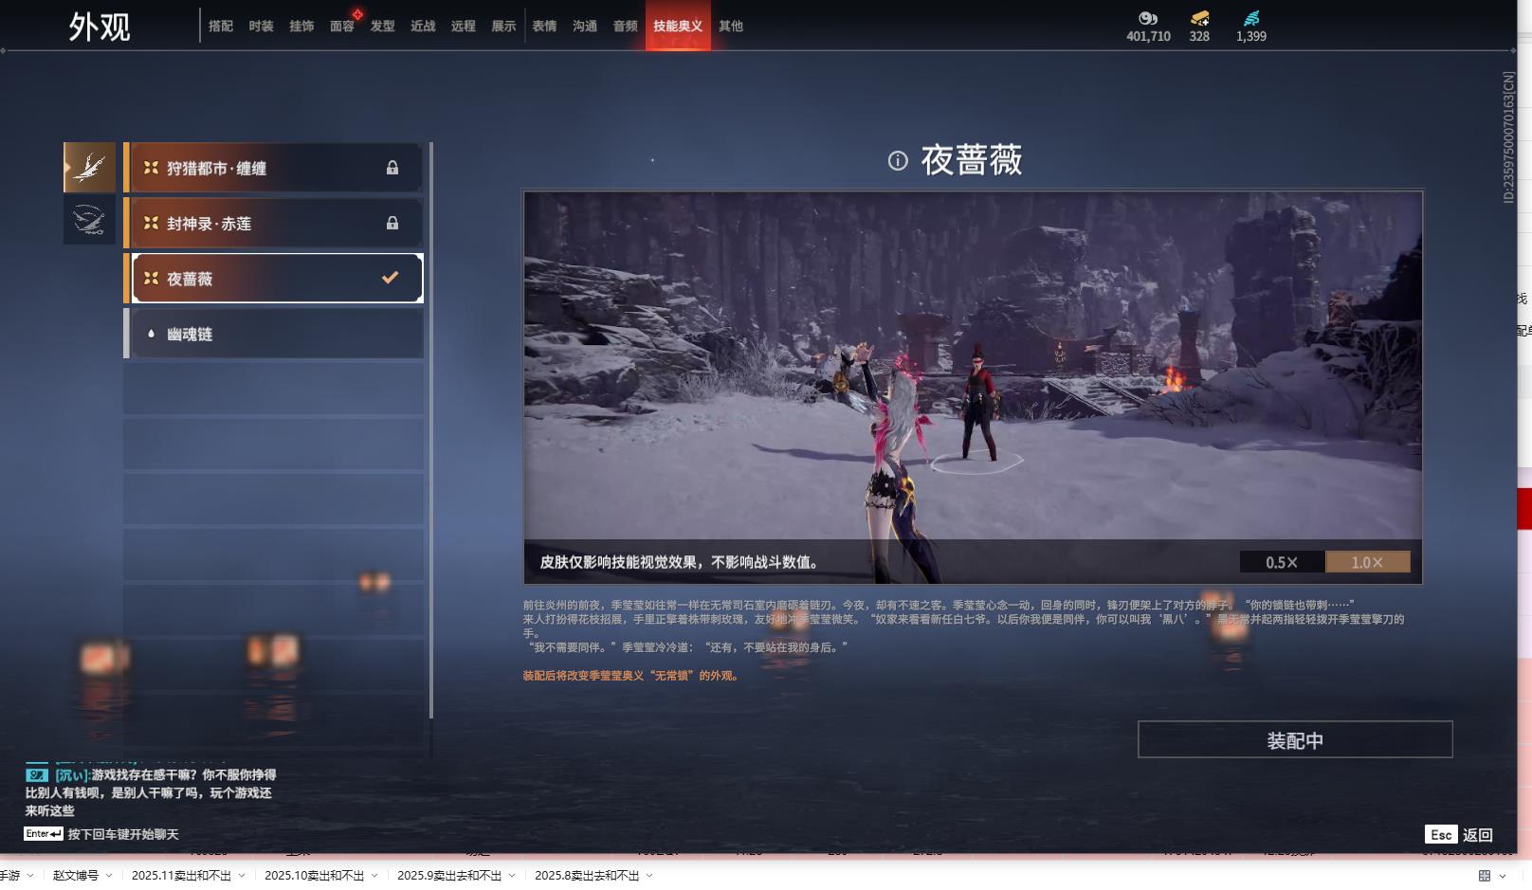
Task: Switch to the 赵文博号 spreadsheet tab
Action: (x=76, y=876)
